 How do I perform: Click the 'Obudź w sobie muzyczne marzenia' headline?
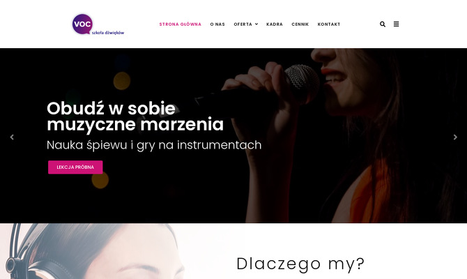(135, 116)
